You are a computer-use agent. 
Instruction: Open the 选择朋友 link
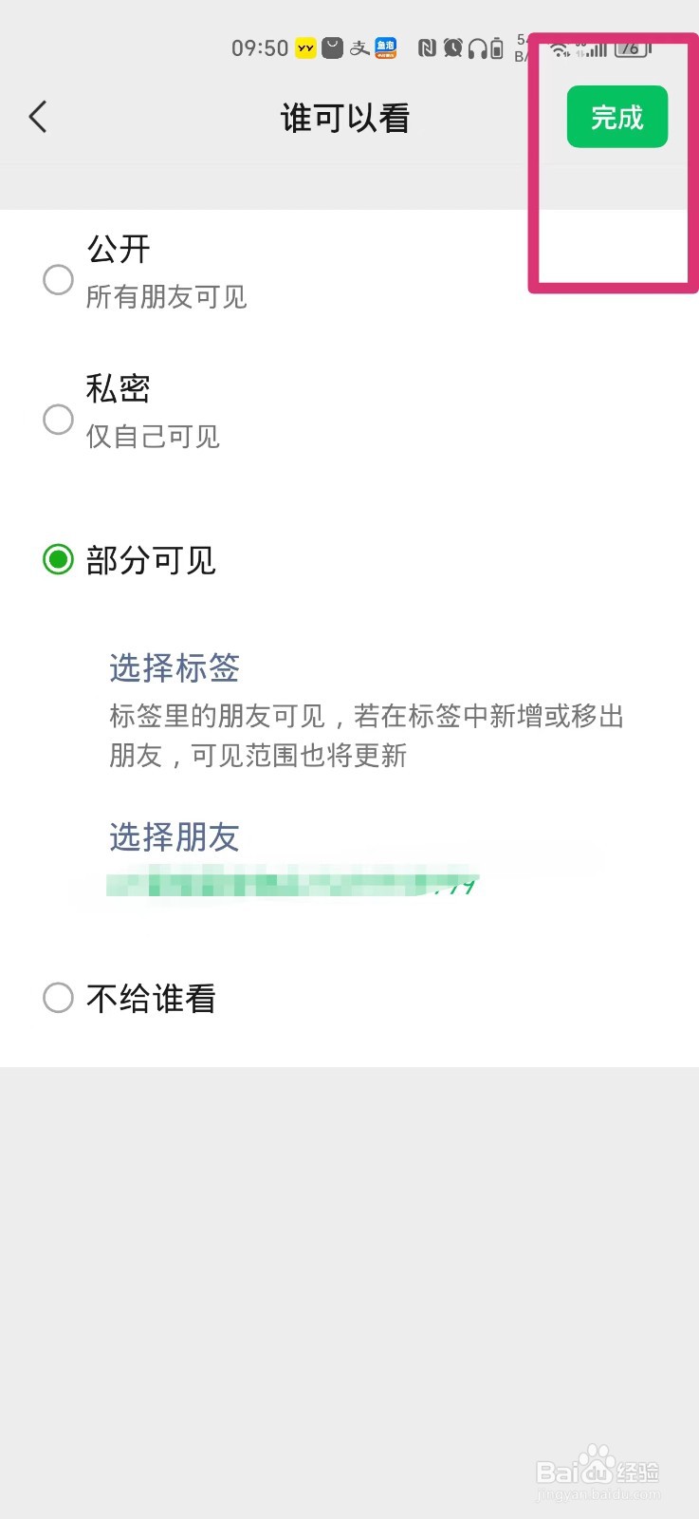coord(175,836)
